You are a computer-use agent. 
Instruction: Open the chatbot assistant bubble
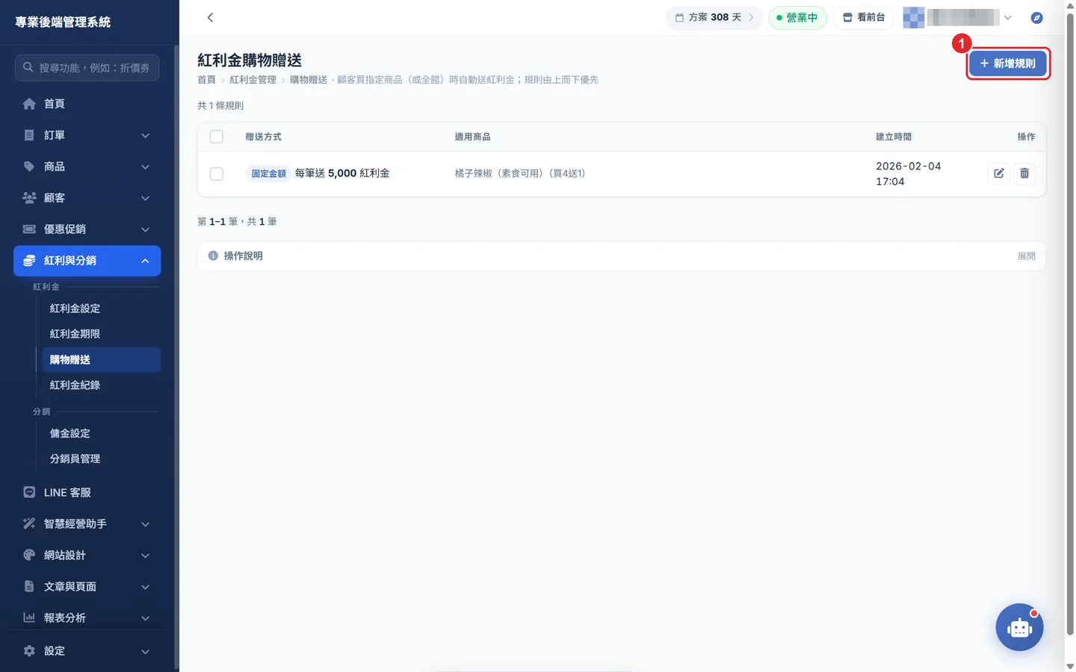(1019, 627)
